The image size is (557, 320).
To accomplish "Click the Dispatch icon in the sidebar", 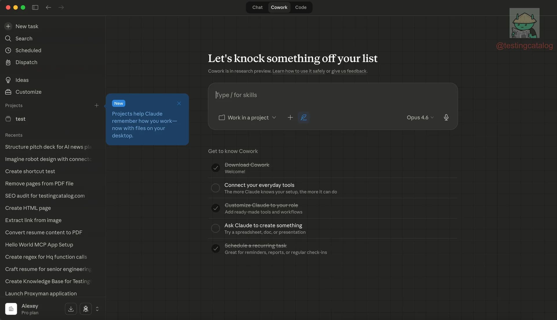I will click(8, 62).
